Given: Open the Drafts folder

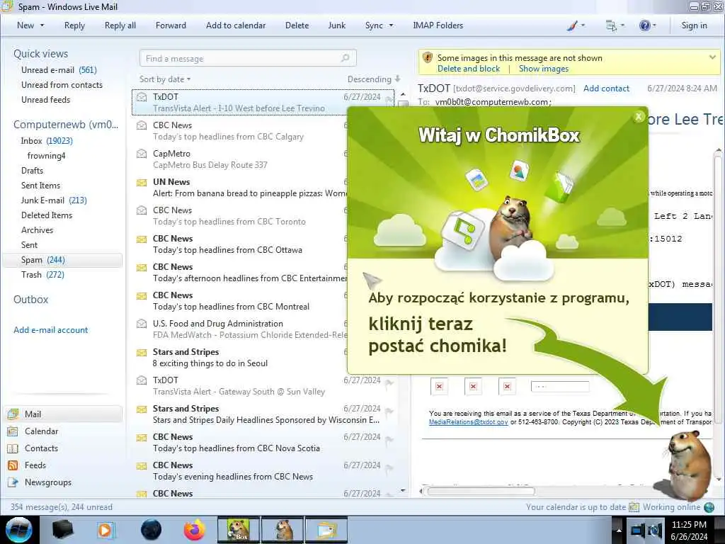Looking at the screenshot, I should [x=32, y=170].
